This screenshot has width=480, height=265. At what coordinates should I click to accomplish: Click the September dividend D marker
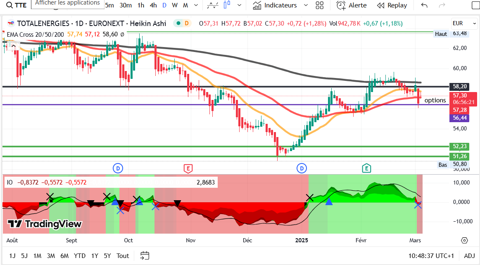coord(118,168)
